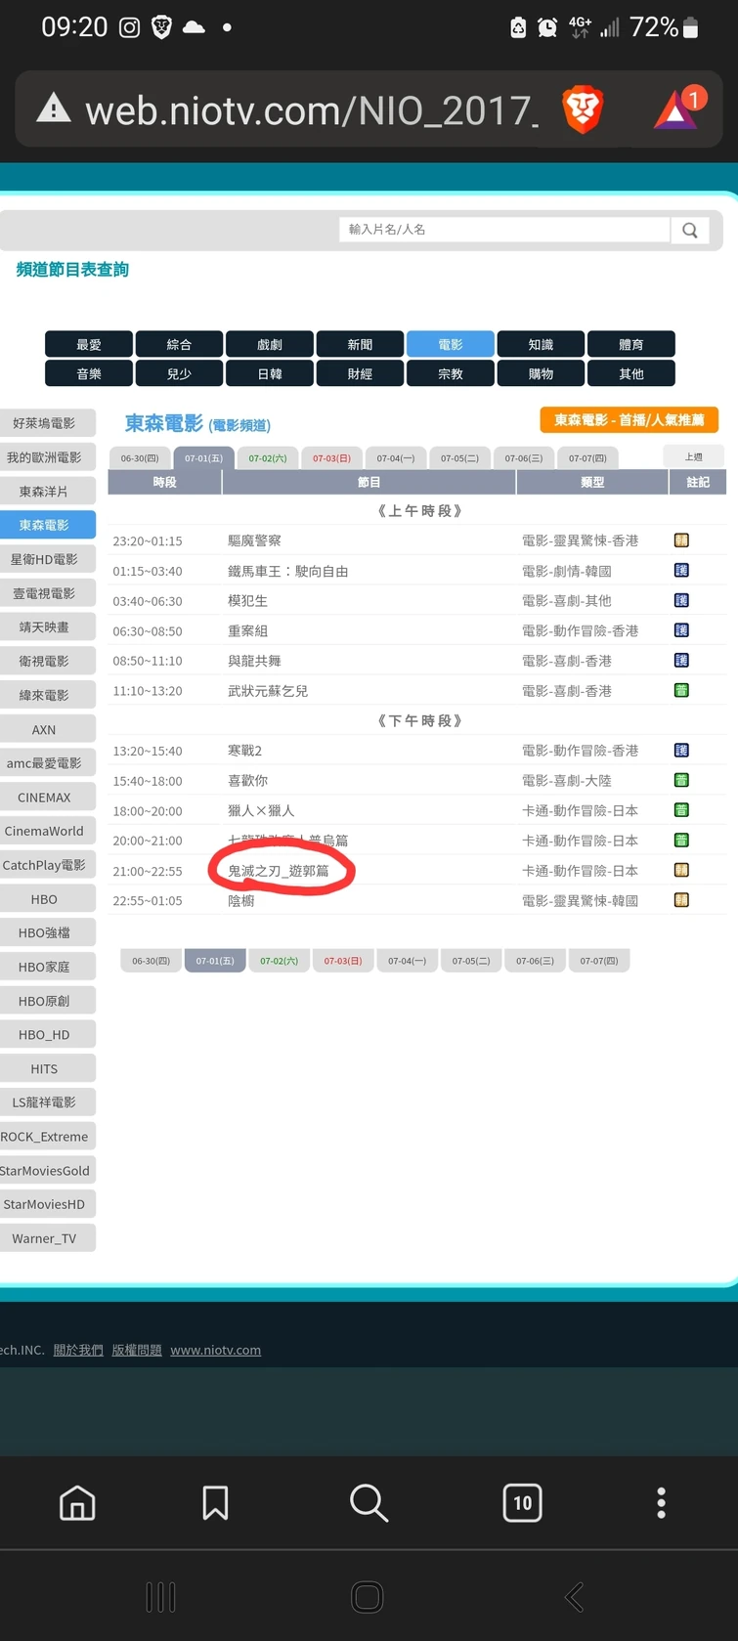Click rating icon in 重案組 row
Screen dimensions: 738x1641
(x=681, y=630)
